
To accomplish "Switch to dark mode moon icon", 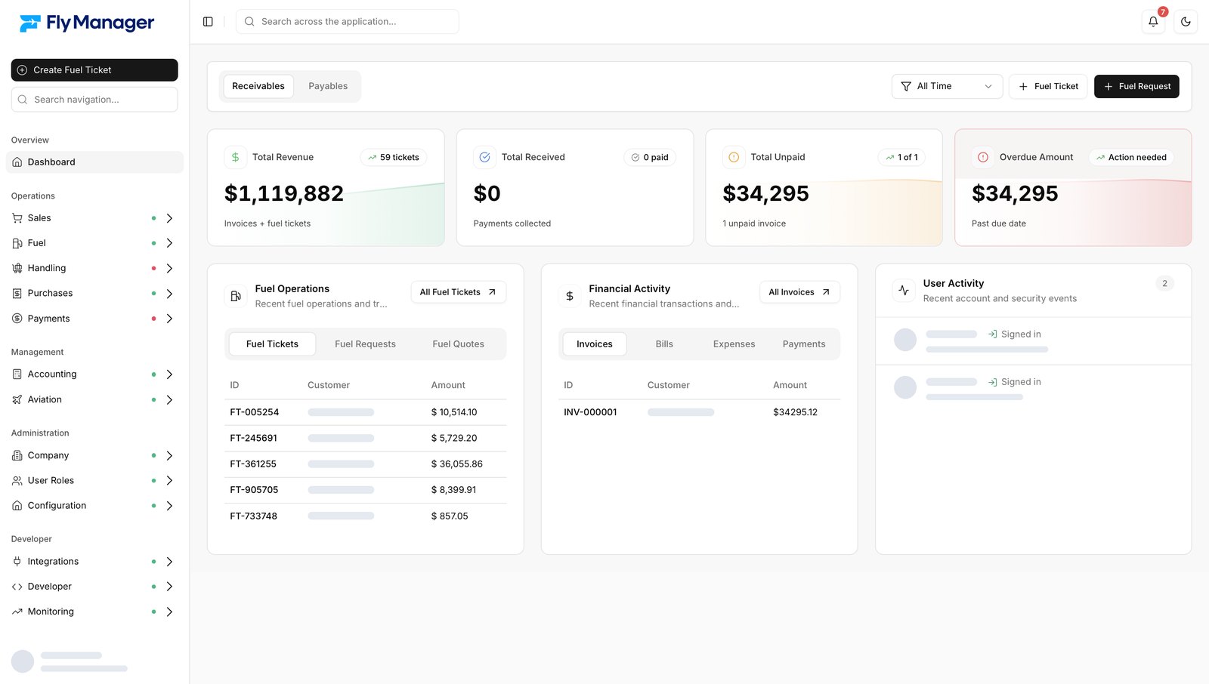I will pos(1186,22).
